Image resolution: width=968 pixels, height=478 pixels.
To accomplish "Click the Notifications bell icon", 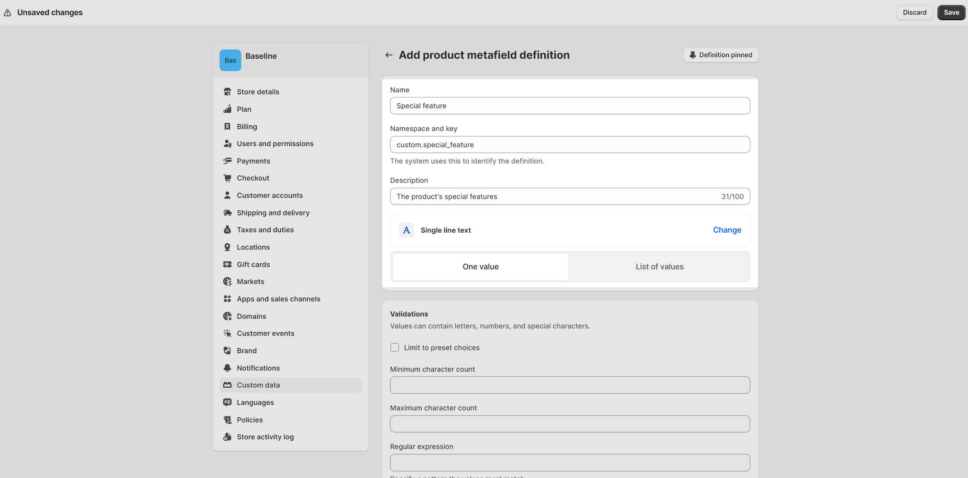I will pos(227,368).
